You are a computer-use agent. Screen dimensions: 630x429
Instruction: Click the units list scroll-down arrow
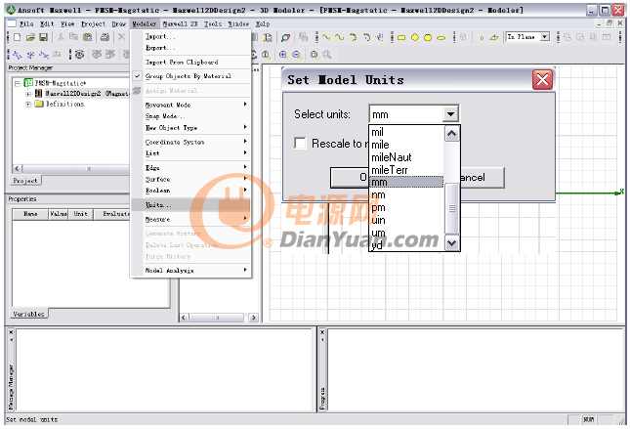coord(451,243)
